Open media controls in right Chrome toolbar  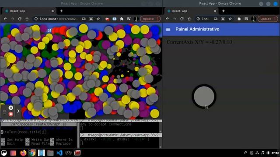[246, 19]
